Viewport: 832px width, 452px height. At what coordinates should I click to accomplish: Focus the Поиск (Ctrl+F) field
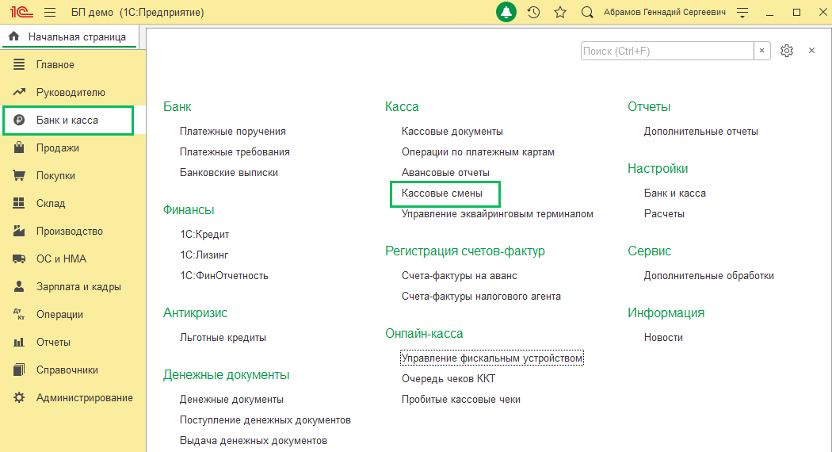pos(667,51)
